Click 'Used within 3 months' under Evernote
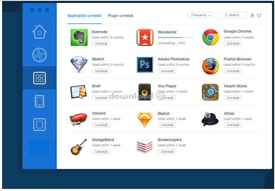 click(x=108, y=37)
